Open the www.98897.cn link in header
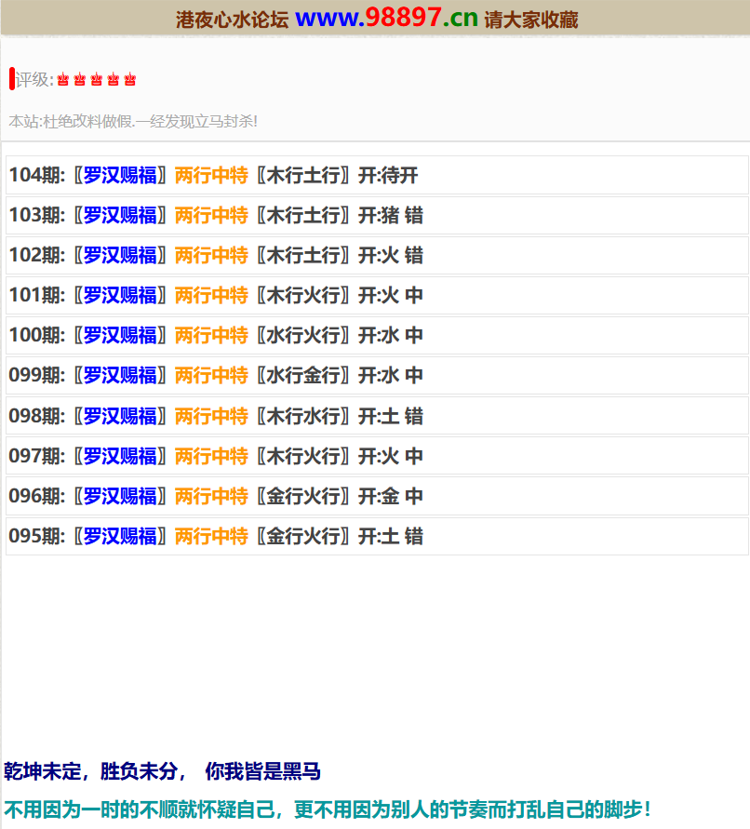Screen dimensions: 750x829 [x=386, y=18]
